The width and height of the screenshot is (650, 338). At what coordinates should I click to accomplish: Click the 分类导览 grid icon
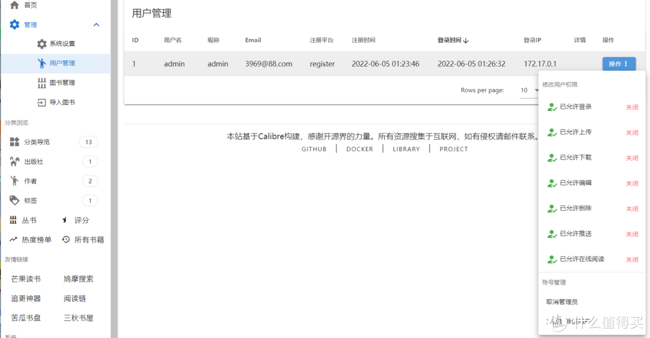coord(14,142)
